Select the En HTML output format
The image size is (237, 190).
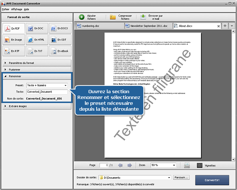pyautogui.click(x=36, y=40)
